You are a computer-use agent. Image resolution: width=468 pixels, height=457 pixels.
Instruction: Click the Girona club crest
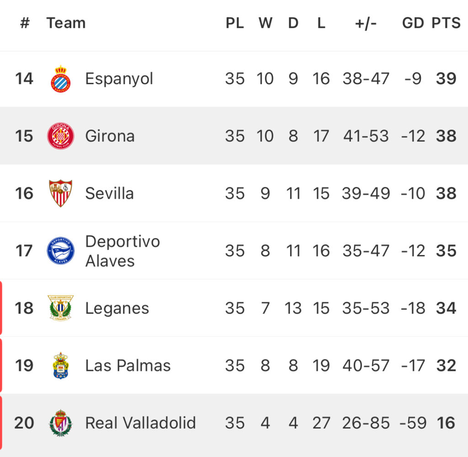(61, 136)
